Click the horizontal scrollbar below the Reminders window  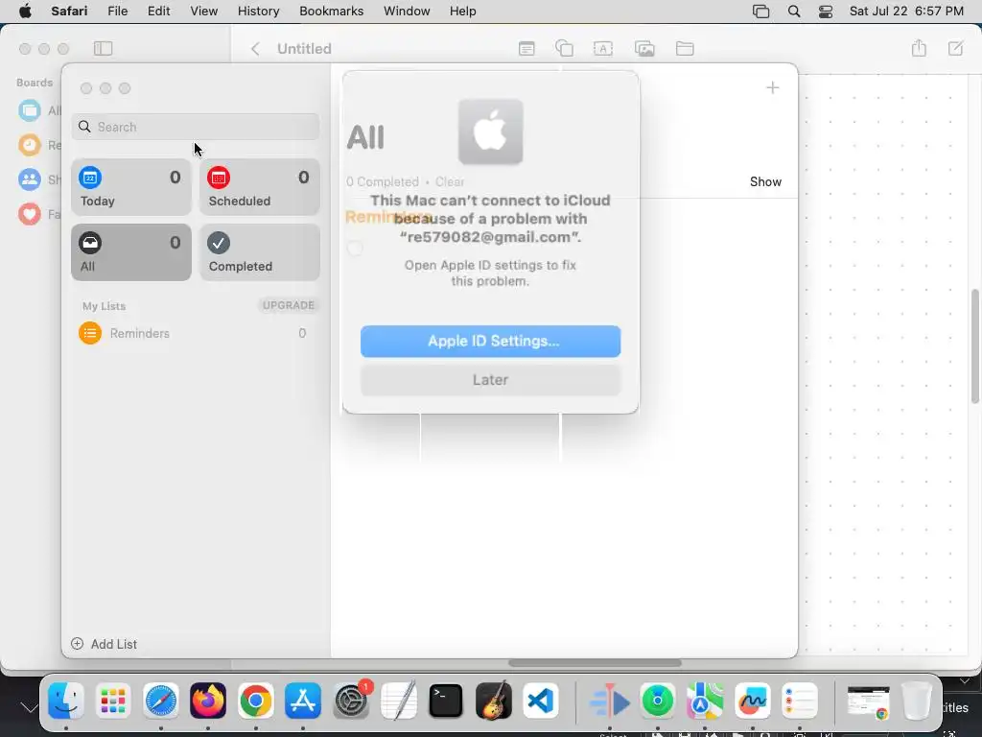[595, 663]
